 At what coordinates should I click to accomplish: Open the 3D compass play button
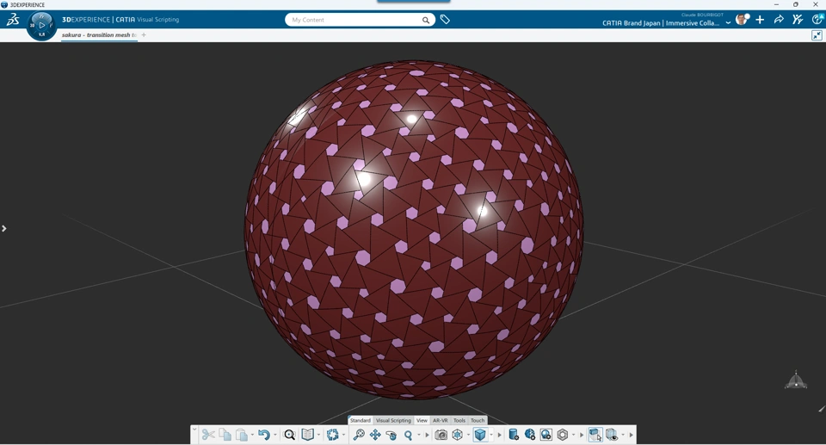coord(41,25)
